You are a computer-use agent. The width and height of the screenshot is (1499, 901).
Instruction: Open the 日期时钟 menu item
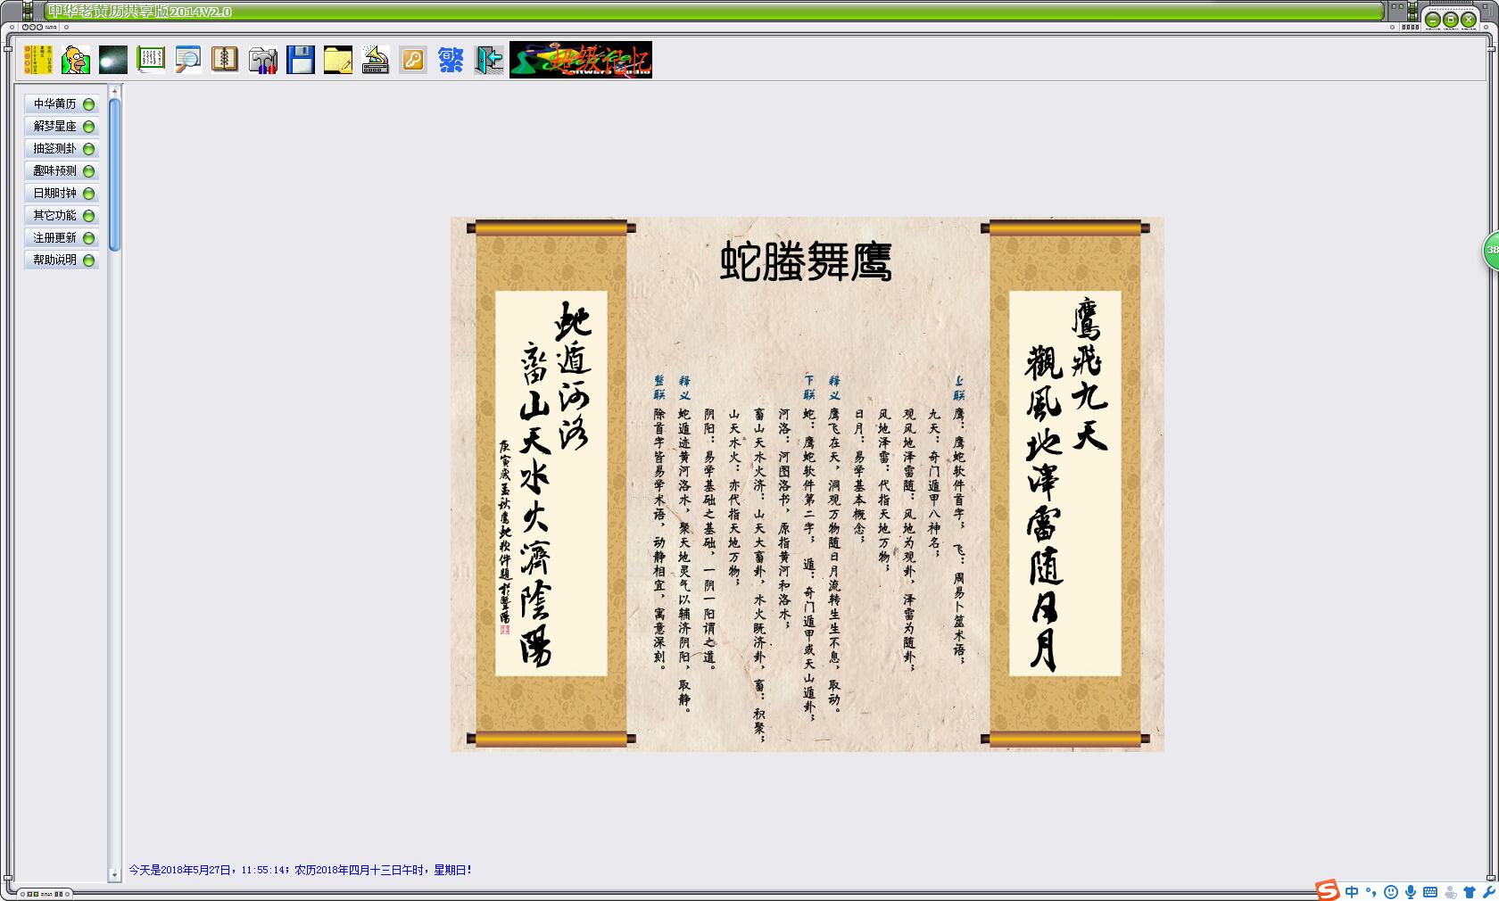[62, 194]
